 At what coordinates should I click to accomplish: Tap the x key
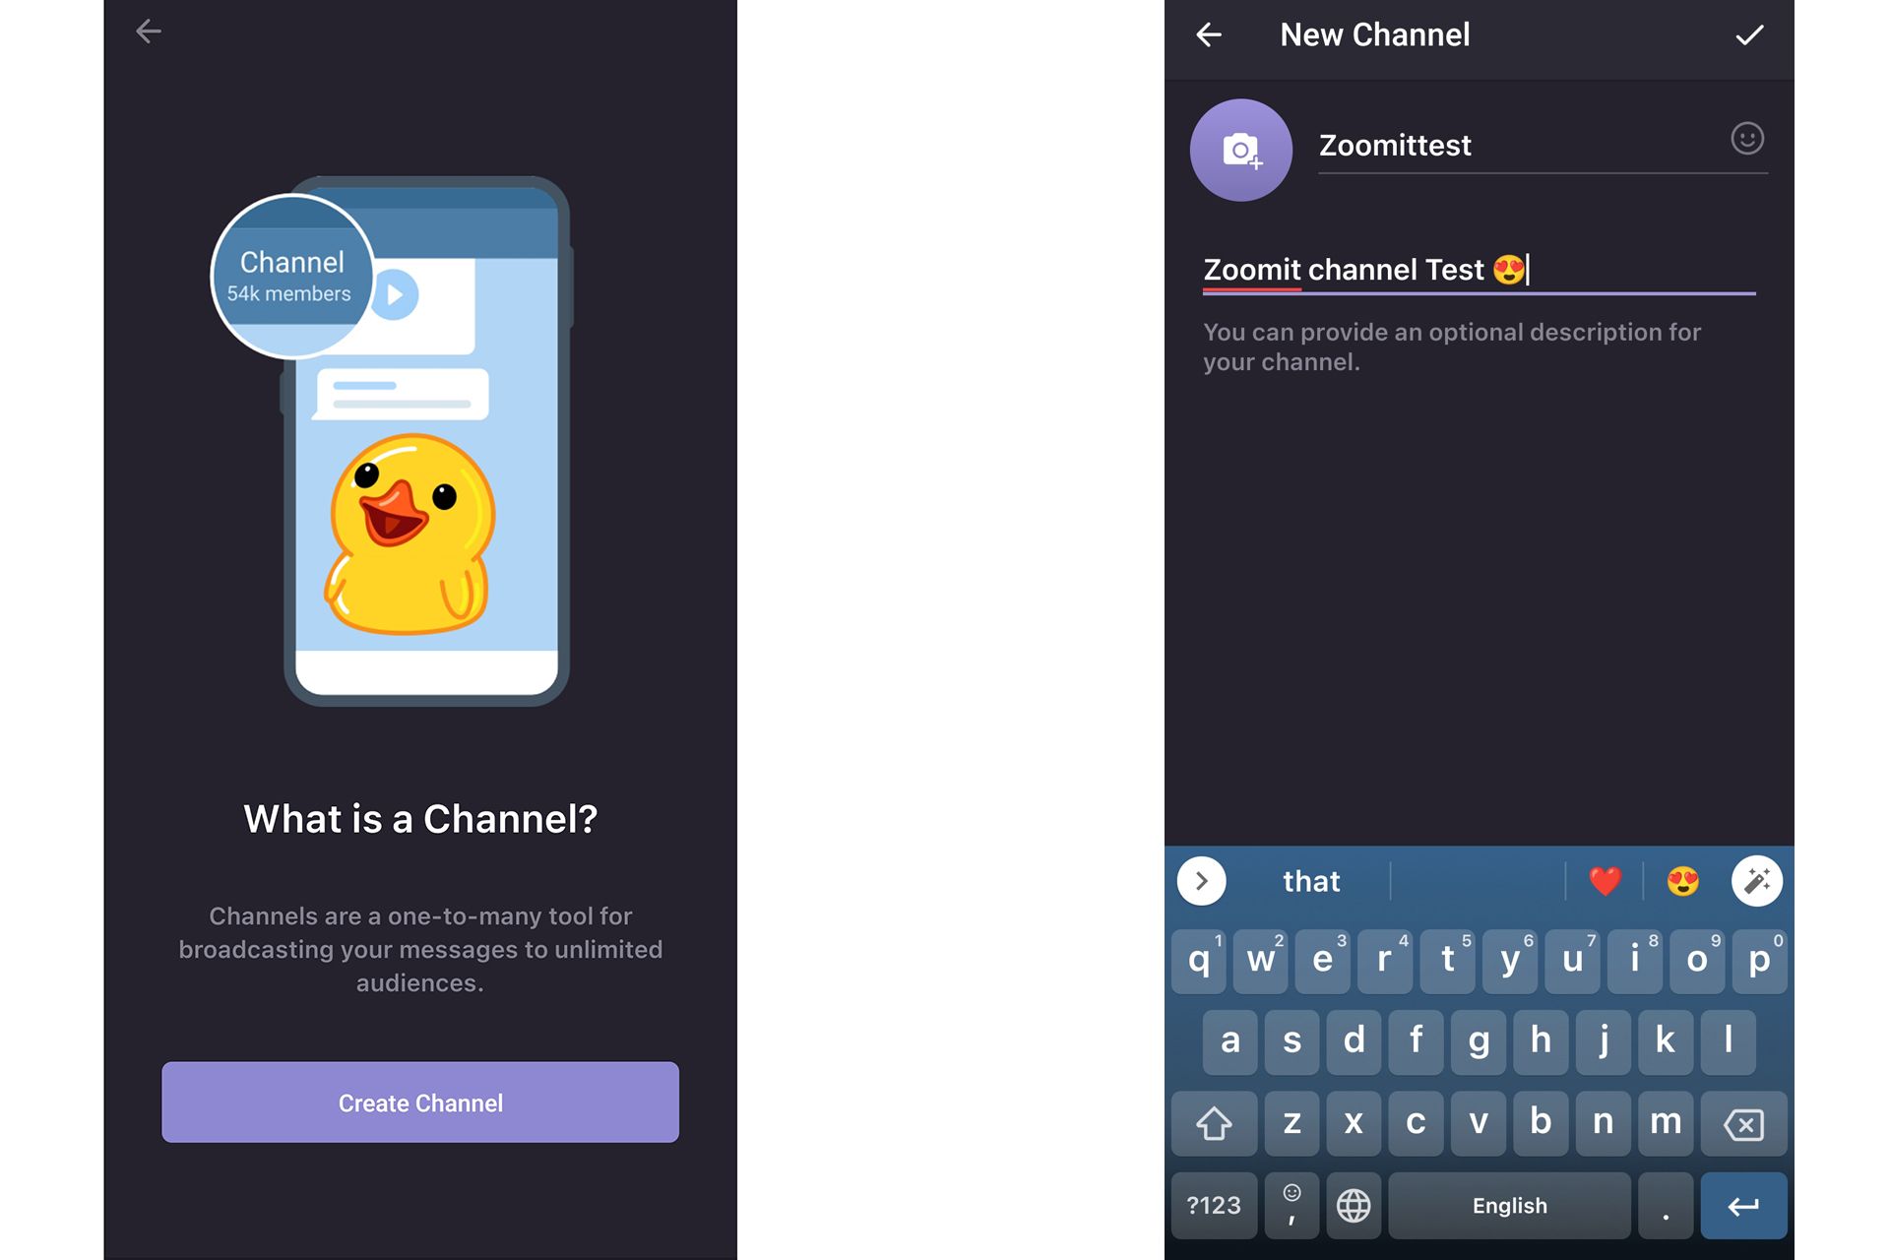[1354, 1123]
